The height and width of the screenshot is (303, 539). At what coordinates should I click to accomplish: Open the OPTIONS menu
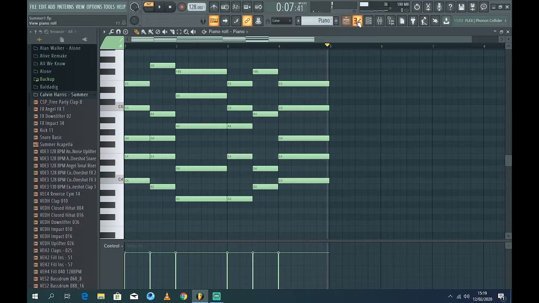[x=94, y=7]
